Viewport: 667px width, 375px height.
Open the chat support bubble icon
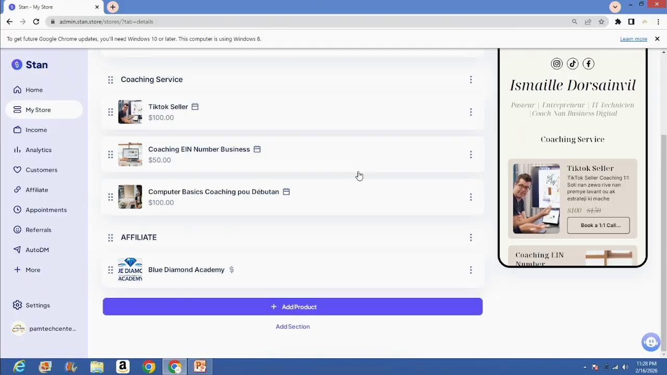650,342
